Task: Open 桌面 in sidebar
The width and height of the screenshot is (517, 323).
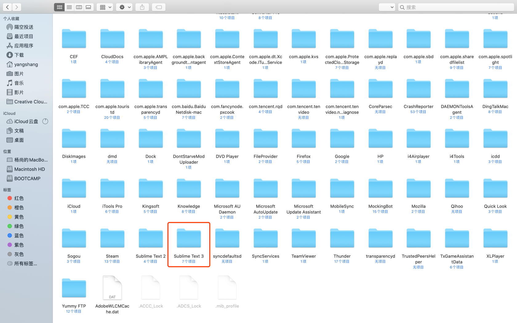Action: [19, 140]
